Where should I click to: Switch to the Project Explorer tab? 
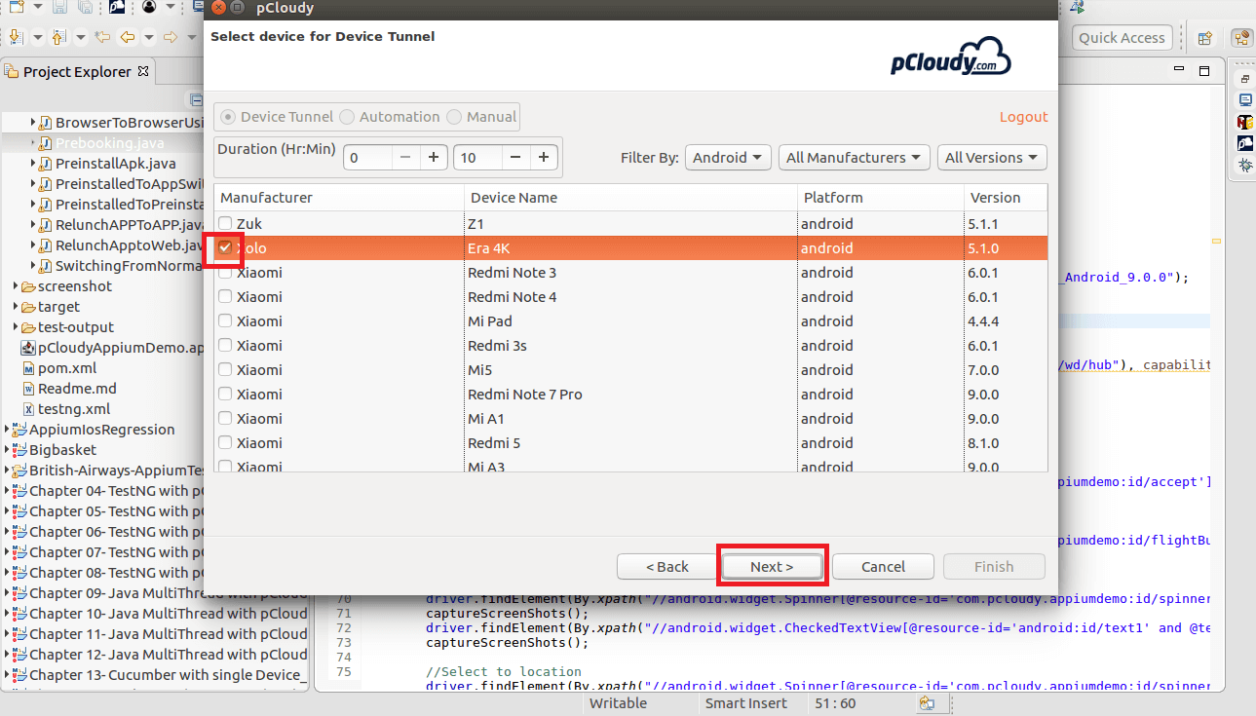[77, 71]
